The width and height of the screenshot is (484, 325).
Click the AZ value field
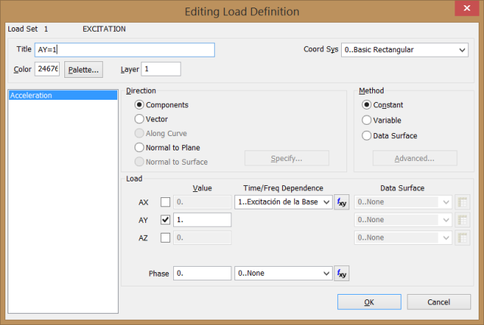(x=202, y=238)
